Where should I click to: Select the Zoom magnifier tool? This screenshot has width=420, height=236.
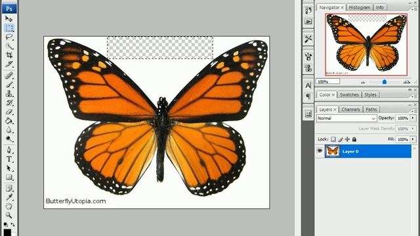pos(9,215)
